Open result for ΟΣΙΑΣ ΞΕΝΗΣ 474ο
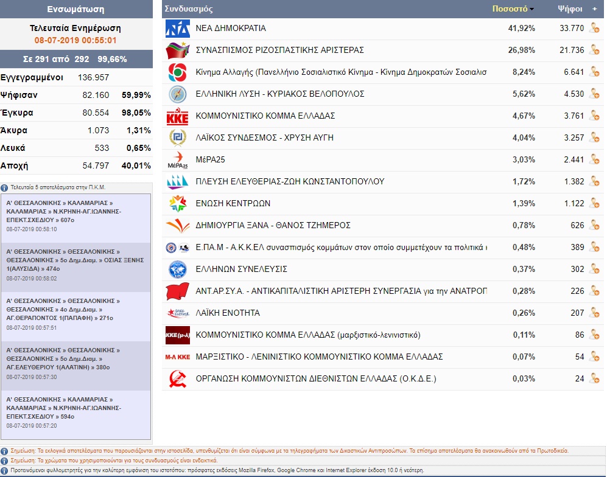The image size is (607, 477). (76, 267)
